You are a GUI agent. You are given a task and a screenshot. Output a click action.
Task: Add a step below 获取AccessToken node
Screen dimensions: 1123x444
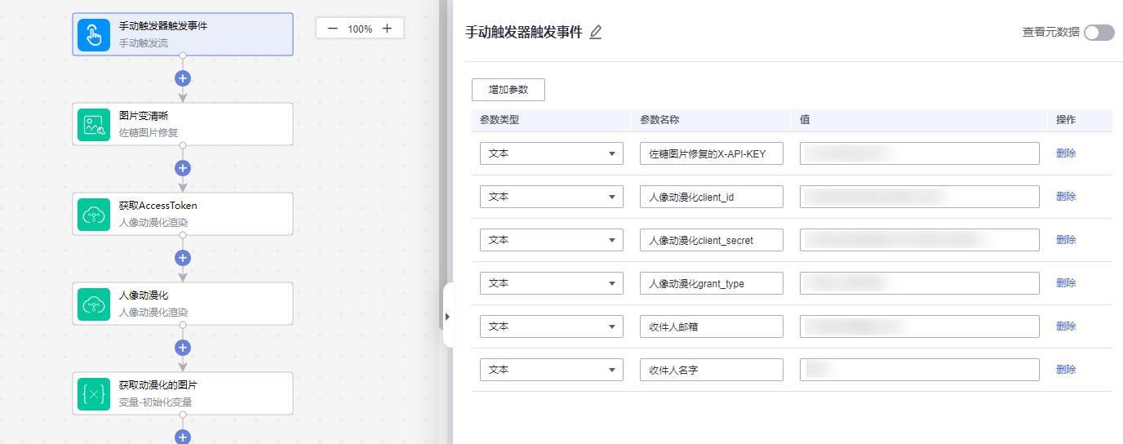pos(183,258)
